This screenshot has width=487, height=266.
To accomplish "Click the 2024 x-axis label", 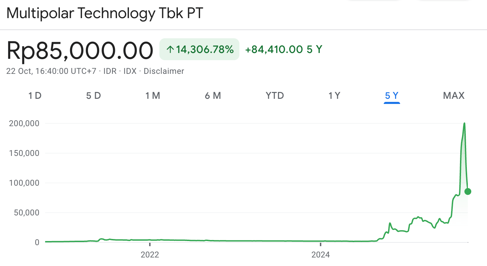I will coord(320,255).
